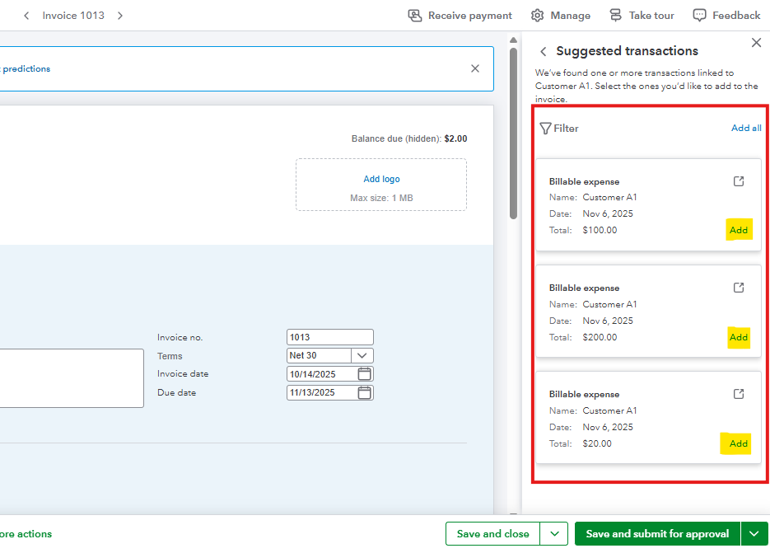This screenshot has width=770, height=553.
Task: Close the Suggested transactions panel
Action: 756,43
